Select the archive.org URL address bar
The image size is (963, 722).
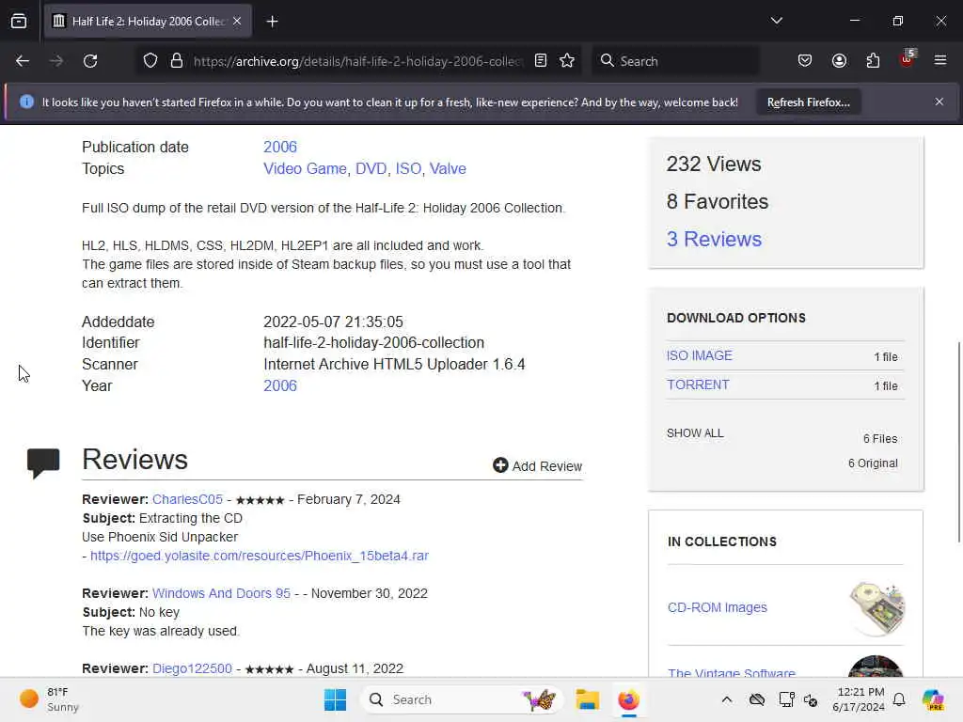click(358, 61)
